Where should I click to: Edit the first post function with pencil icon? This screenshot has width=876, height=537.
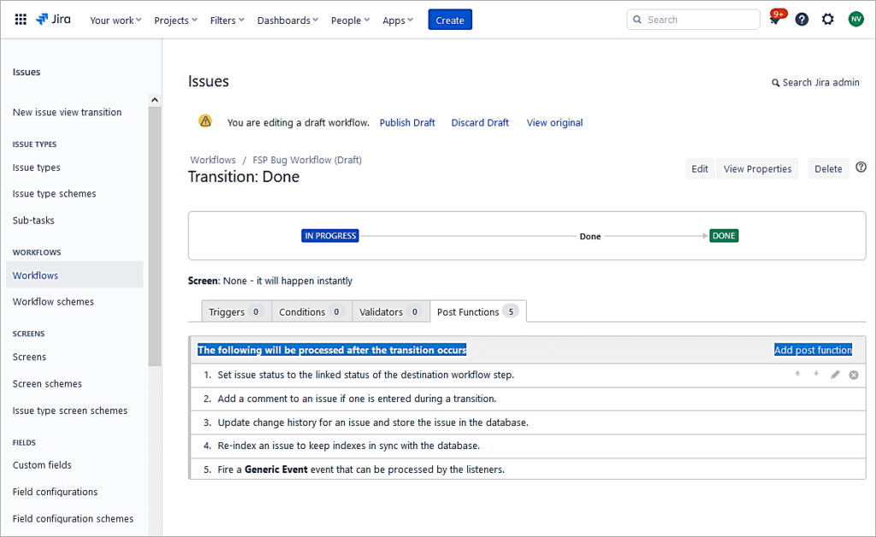[836, 375]
